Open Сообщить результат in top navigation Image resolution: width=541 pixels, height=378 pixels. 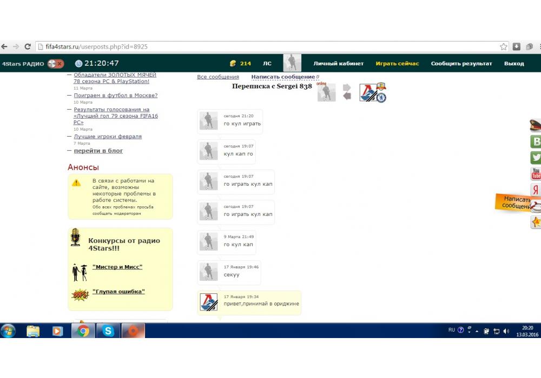461,64
